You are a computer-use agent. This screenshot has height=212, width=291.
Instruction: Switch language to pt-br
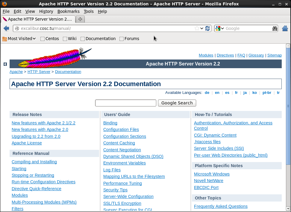point(267,93)
